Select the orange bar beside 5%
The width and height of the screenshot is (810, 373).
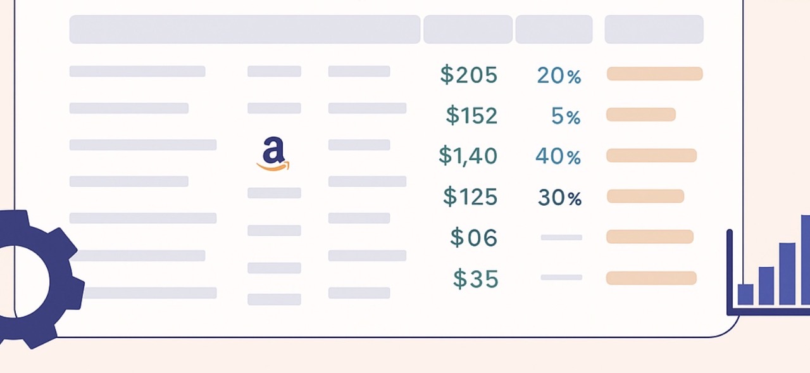(641, 115)
